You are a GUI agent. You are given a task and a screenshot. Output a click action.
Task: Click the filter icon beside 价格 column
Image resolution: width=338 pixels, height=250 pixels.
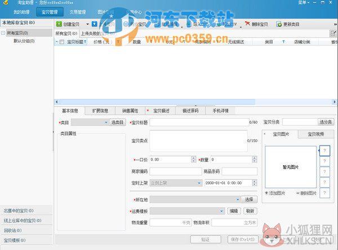pos(118,42)
